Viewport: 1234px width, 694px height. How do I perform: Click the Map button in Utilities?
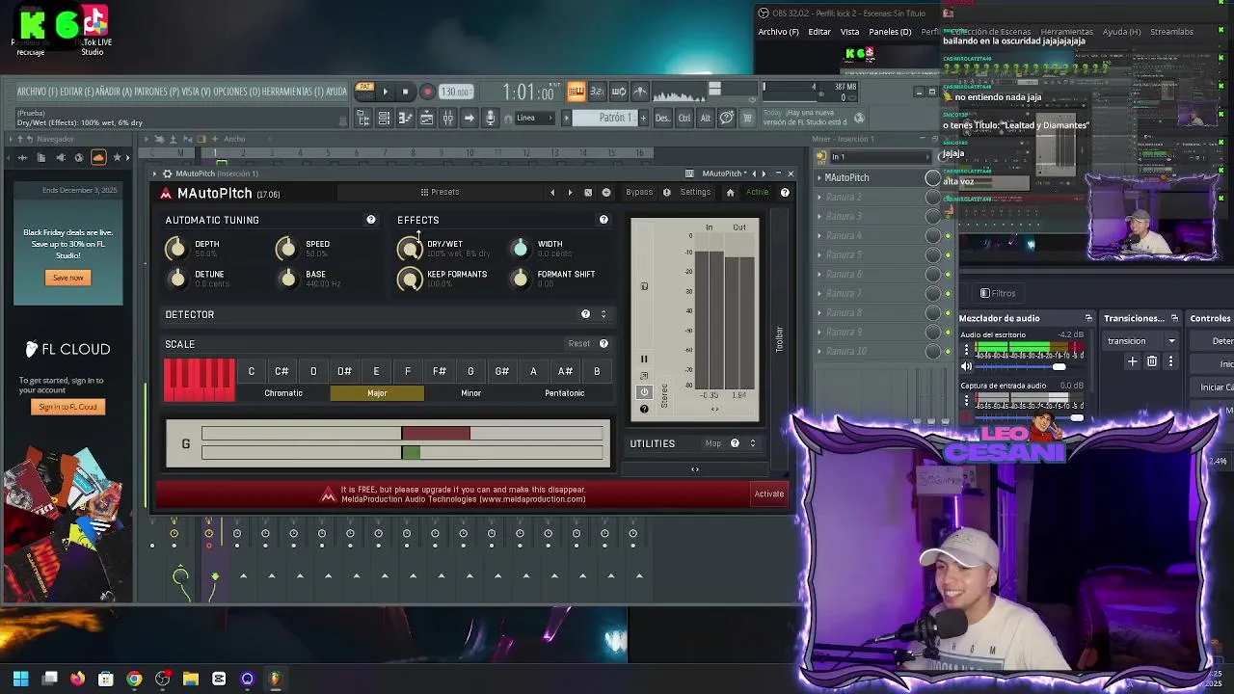coord(713,443)
